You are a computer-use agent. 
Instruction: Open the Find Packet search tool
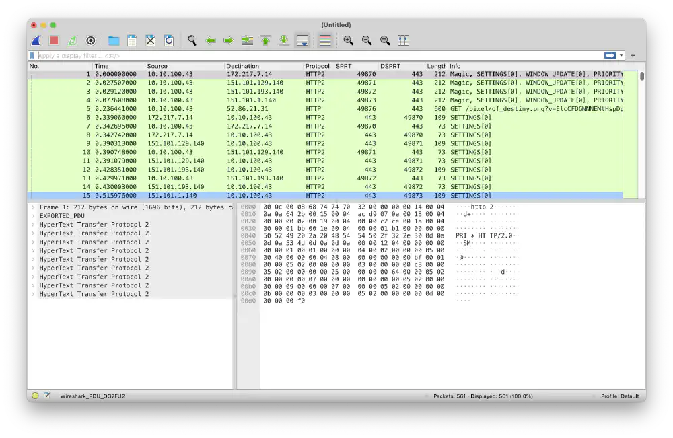192,40
